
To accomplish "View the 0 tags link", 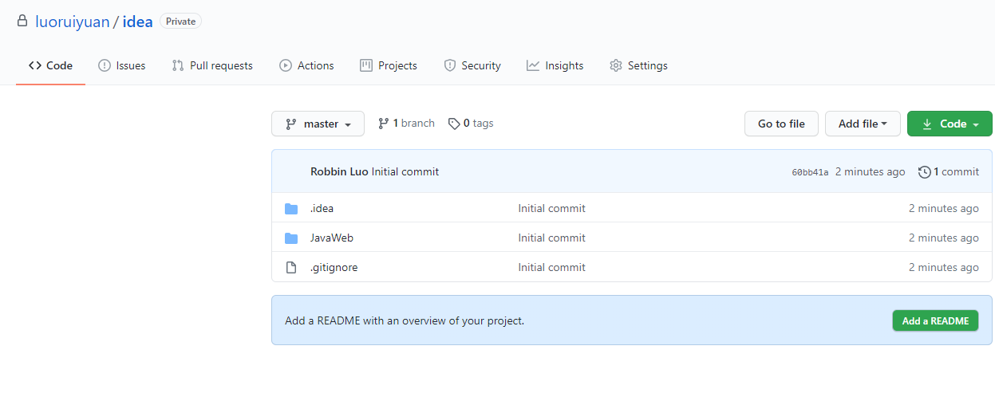I will (x=471, y=123).
